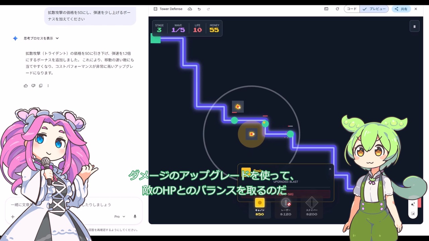Viewport: 429px width, 241px height.
Task: Copy the response with the copy icon
Action: point(41,86)
